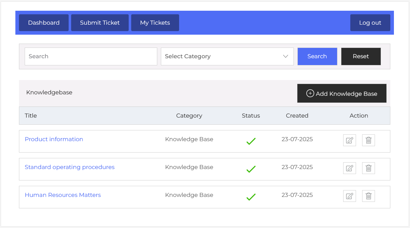410x228 pixels.
Task: Open the Human Resources Matters link
Action: pos(63,195)
